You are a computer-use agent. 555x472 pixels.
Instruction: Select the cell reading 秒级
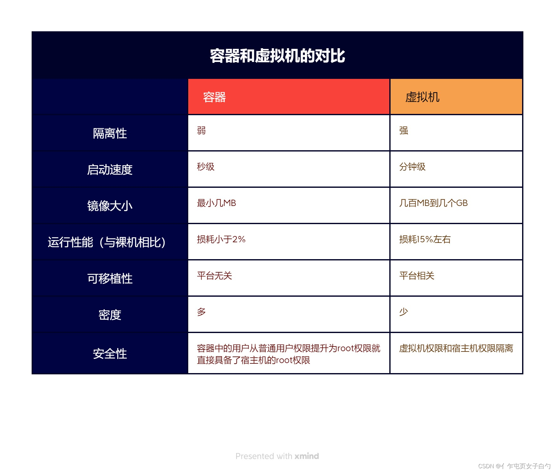(288, 169)
